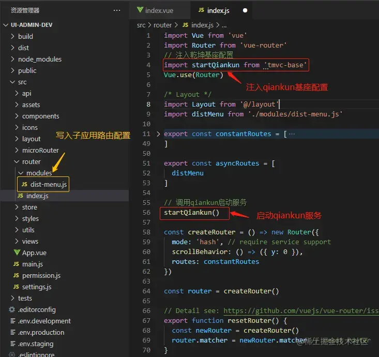This screenshot has width=379, height=357.
Task: Click file icon beside .env.staging
Action: 13,344
